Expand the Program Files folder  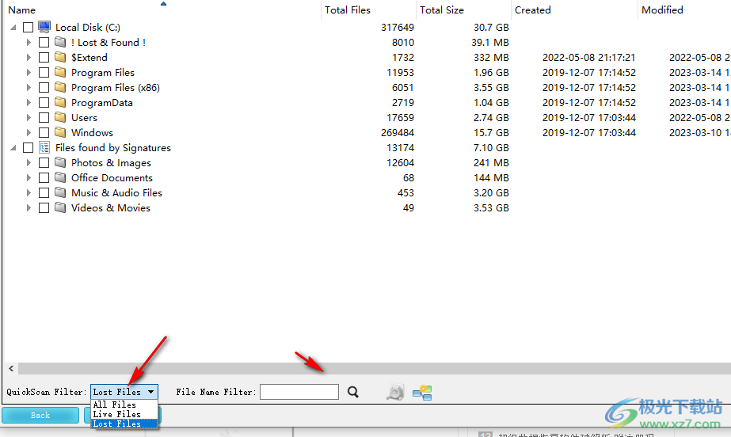click(29, 72)
